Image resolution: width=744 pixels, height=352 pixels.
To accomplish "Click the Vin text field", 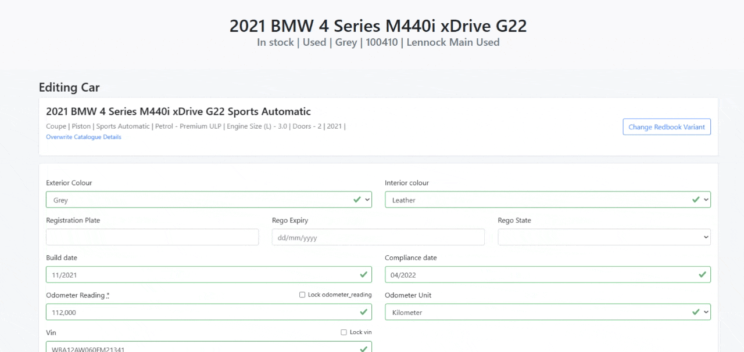I will coord(201,348).
